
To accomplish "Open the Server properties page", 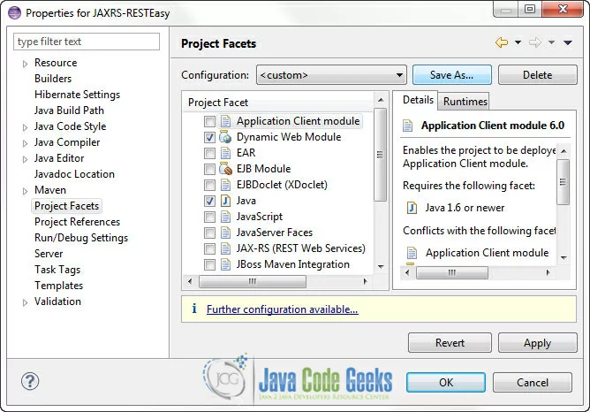I will [49, 254].
